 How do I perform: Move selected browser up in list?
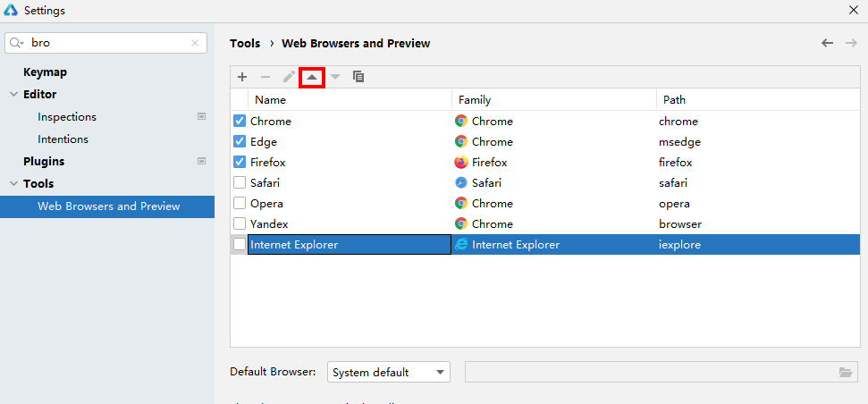tap(312, 77)
